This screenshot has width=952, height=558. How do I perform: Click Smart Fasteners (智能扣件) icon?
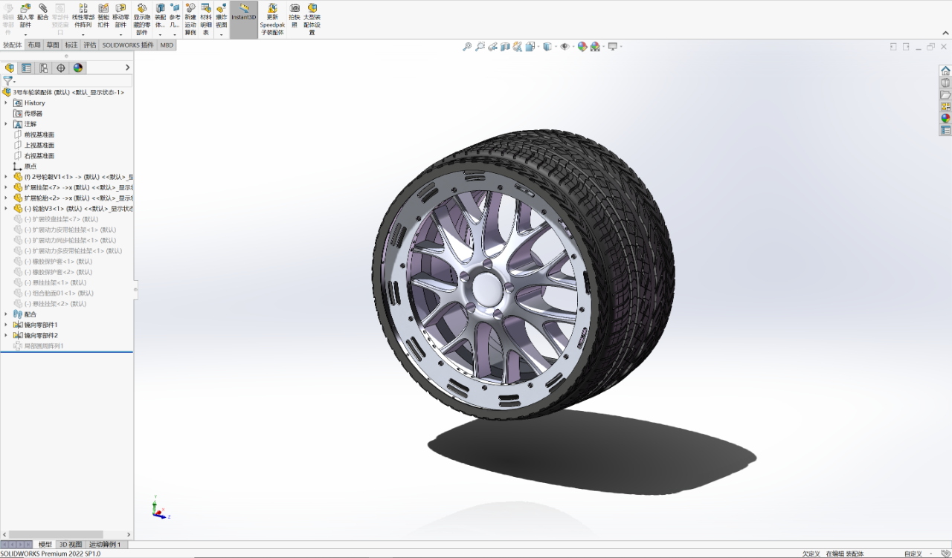(x=103, y=8)
